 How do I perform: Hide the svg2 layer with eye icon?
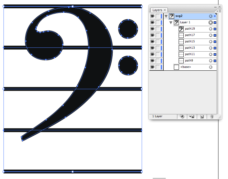point(153,16)
